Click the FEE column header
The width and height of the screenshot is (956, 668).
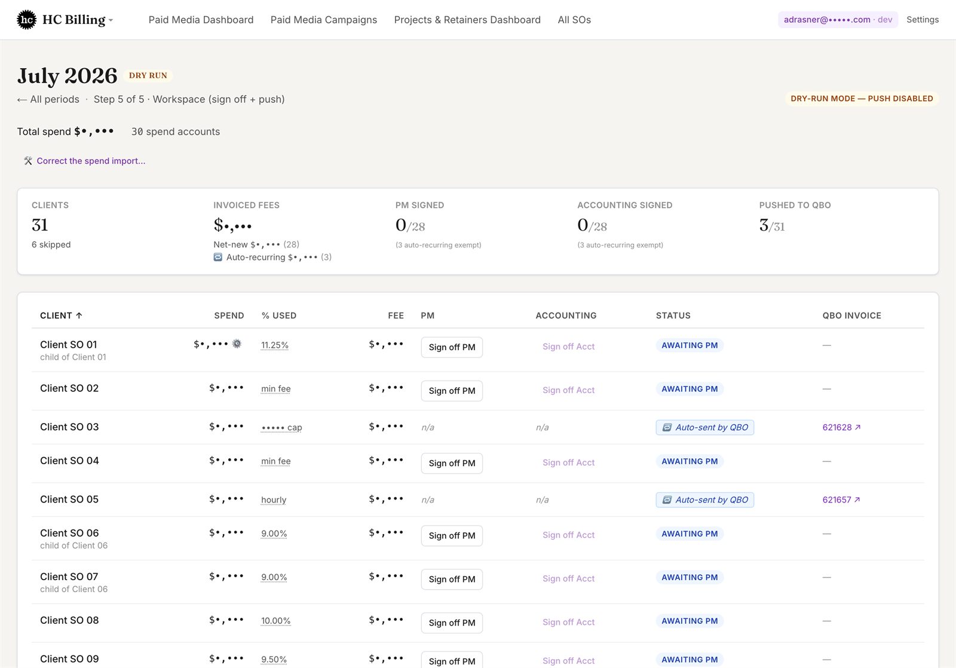click(396, 315)
